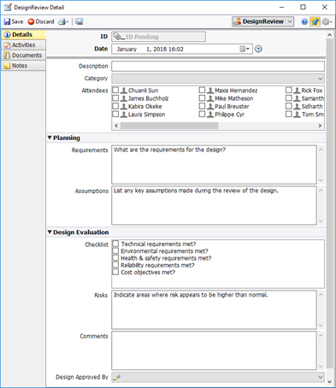The height and width of the screenshot is (388, 336).
Task: Click the DesignReview Detail window icon
Action: point(8,7)
